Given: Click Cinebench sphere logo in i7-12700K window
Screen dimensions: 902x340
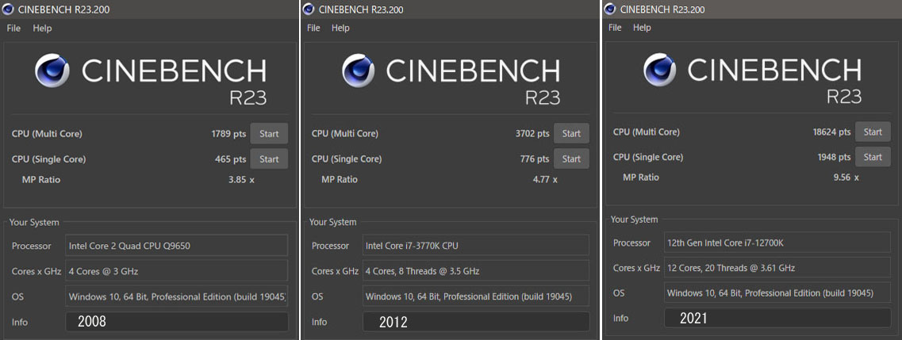Looking at the screenshot, I should tap(660, 70).
